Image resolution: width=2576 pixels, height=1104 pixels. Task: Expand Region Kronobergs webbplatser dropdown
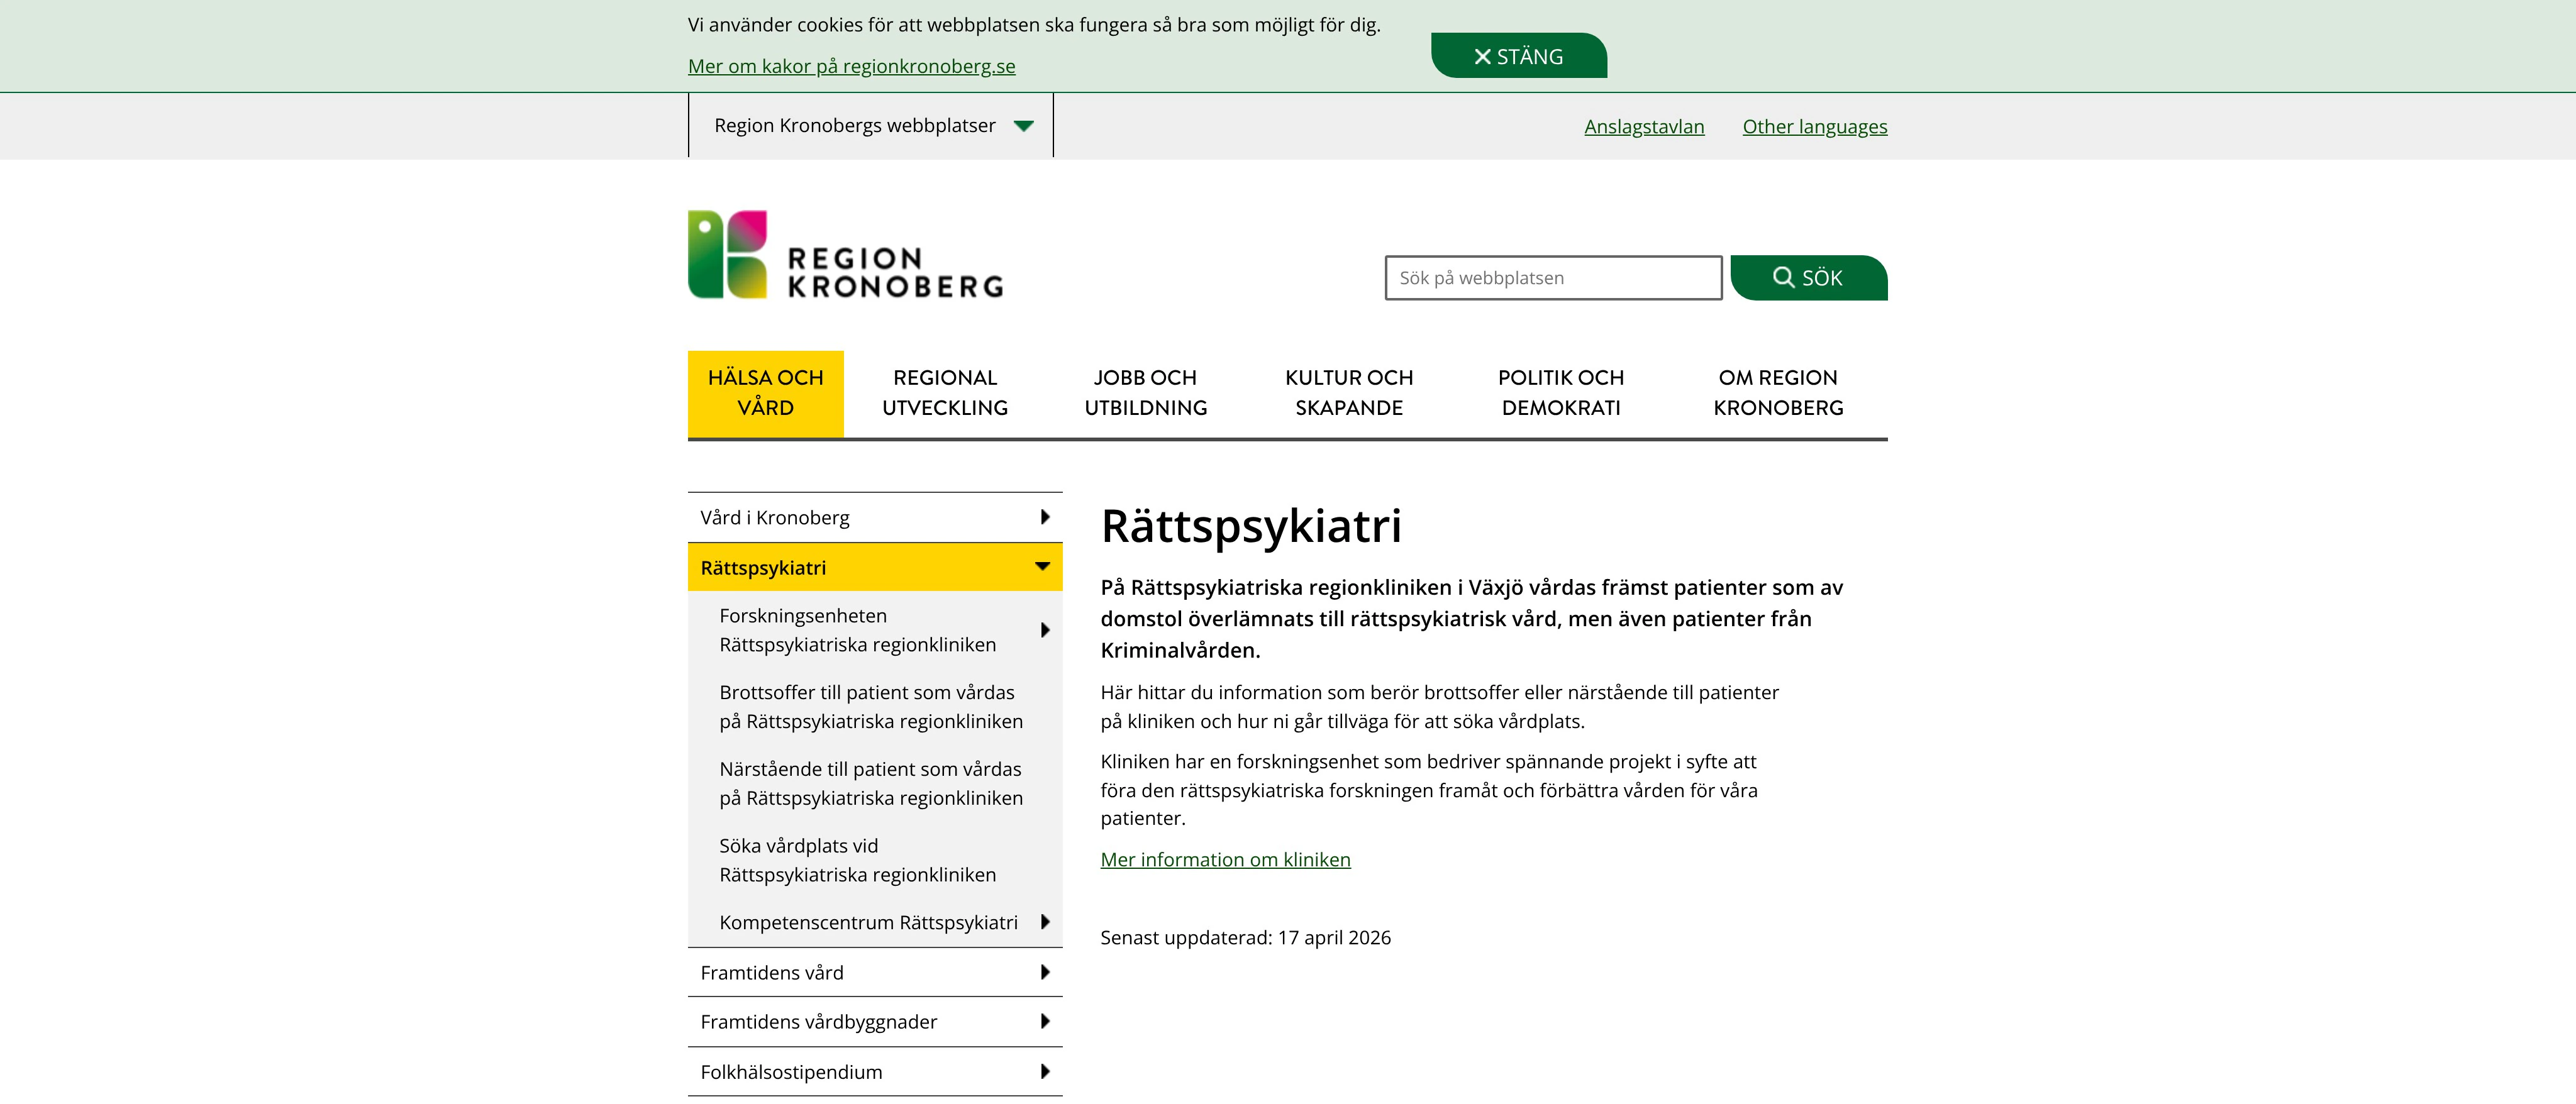point(871,125)
